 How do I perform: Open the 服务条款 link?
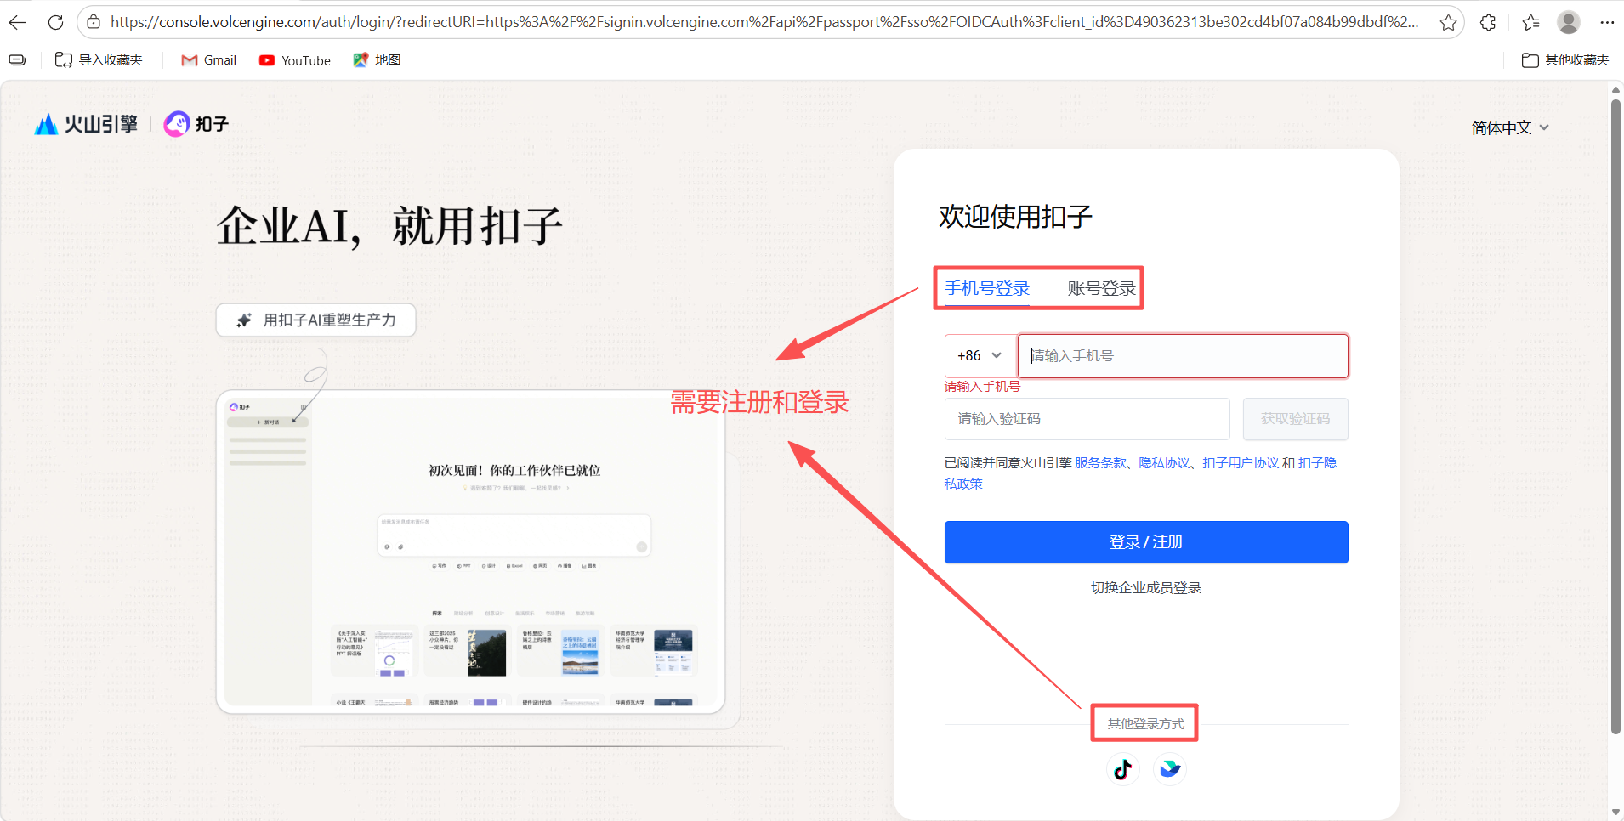coord(1100,462)
